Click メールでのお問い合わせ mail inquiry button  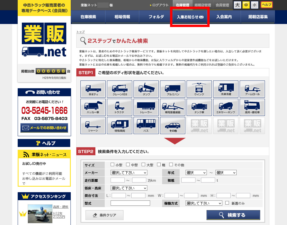click(x=44, y=128)
